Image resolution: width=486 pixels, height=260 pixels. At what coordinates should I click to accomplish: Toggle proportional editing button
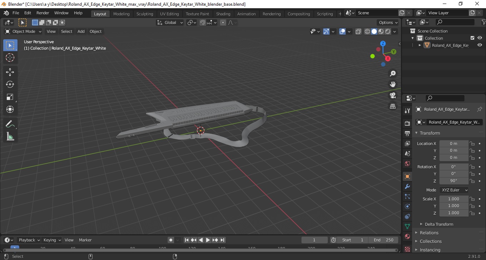(x=223, y=22)
